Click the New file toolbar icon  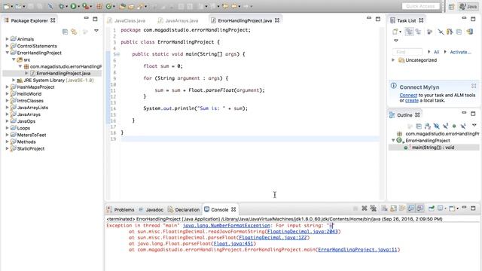pyautogui.click(x=6, y=6)
